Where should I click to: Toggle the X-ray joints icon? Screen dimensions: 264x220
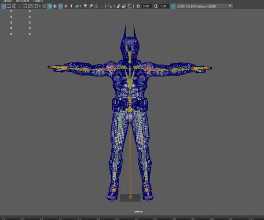(x=129, y=7)
